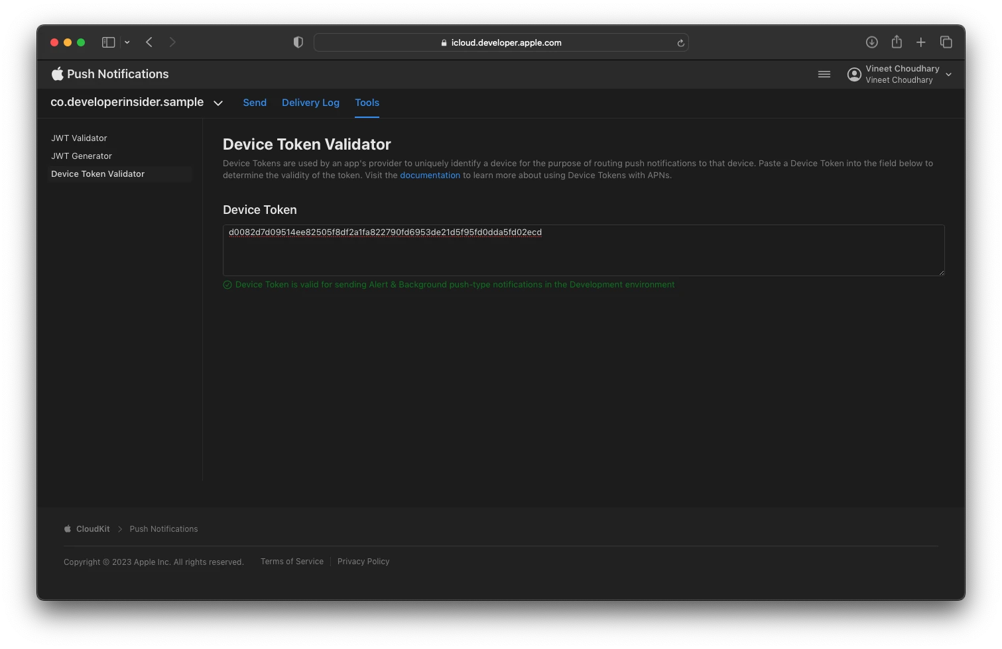The image size is (1002, 649).
Task: Click the Apple logo in the footer breadcrumb
Action: click(x=68, y=529)
